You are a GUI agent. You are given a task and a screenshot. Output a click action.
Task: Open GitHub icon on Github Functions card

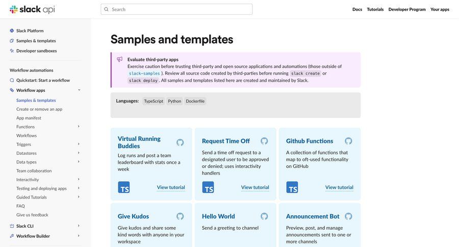click(x=348, y=141)
